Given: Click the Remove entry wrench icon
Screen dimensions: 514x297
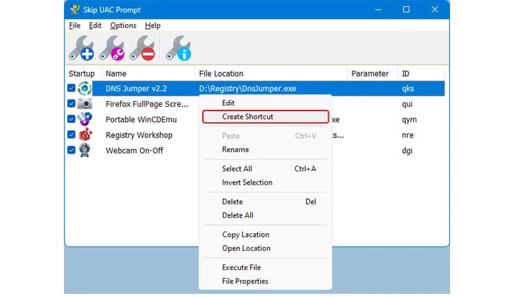Looking at the screenshot, I should click(142, 48).
